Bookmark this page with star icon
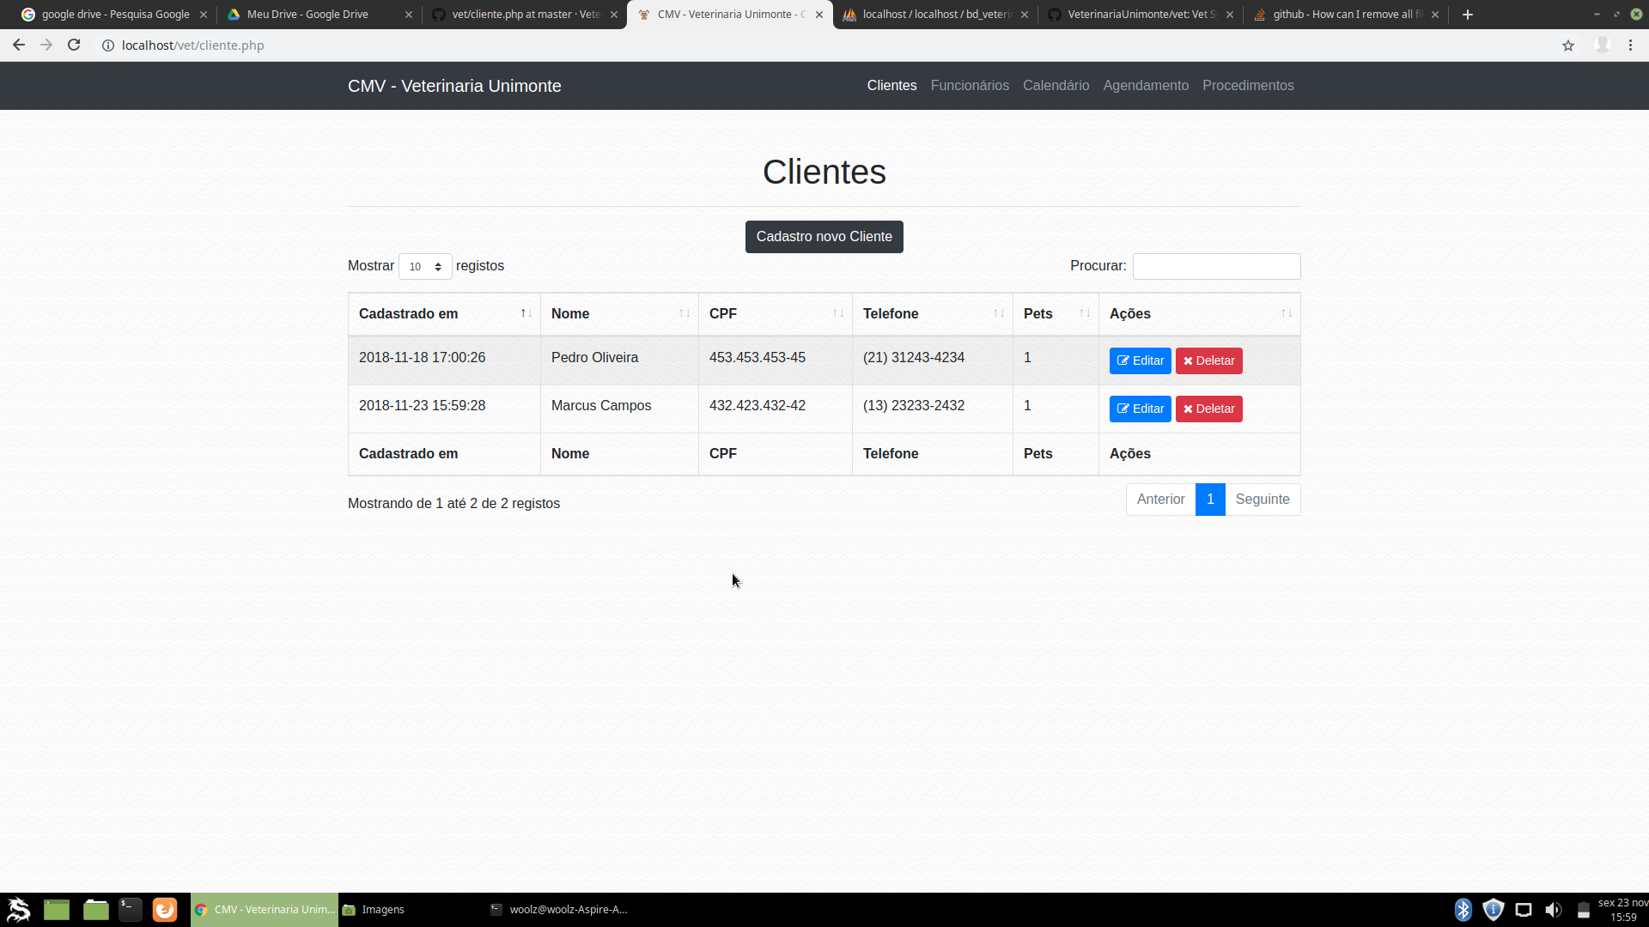This screenshot has height=927, width=1649. [1568, 45]
